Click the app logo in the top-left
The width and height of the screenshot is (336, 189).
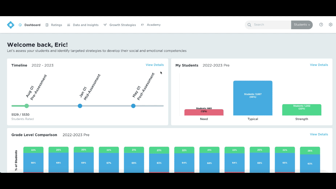11,25
